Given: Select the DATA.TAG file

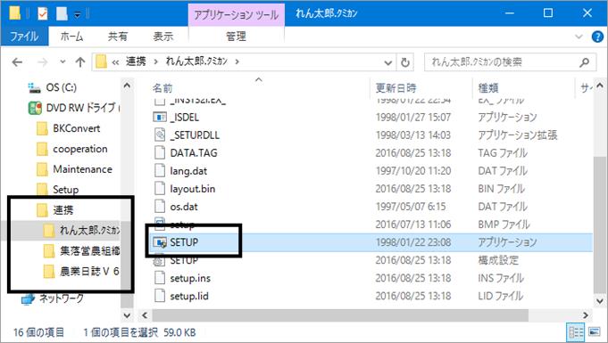Looking at the screenshot, I should (x=194, y=153).
